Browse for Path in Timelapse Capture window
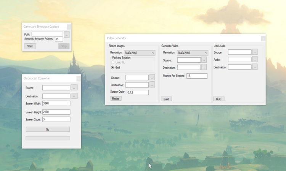This screenshot has width=286, height=171. (67, 34)
